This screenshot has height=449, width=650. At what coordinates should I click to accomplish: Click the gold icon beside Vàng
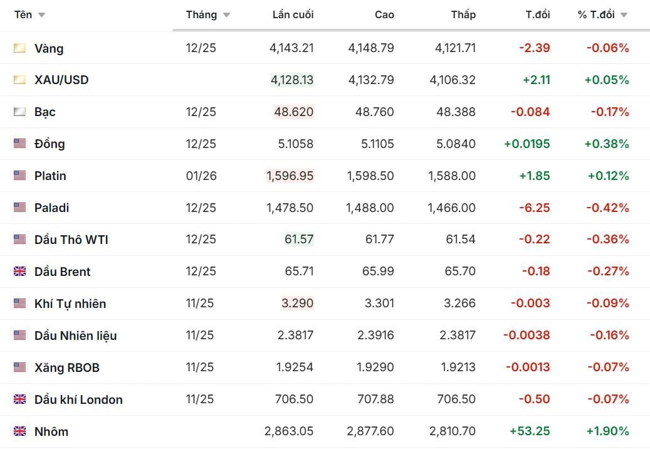(20, 48)
